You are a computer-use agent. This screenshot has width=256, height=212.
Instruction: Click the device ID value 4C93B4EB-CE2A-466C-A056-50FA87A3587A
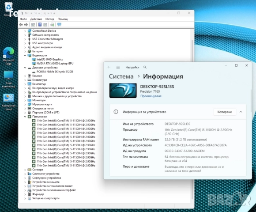(196, 145)
